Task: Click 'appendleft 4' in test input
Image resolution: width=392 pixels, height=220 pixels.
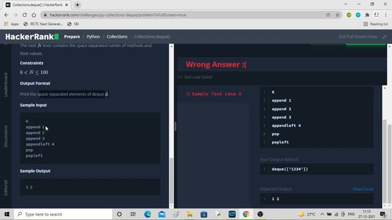Action: 286,126
